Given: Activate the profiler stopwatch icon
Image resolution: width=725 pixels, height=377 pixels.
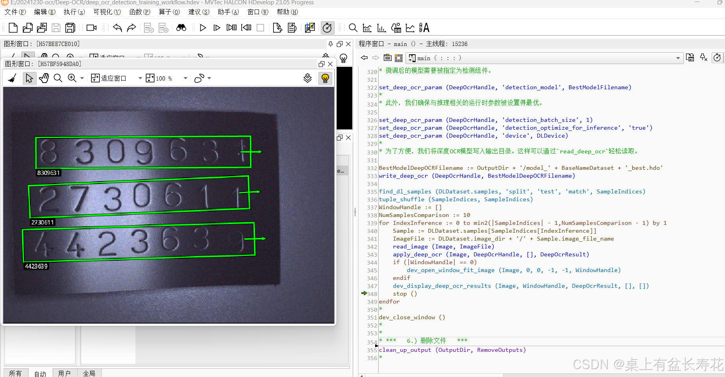Looking at the screenshot, I should 327,28.
